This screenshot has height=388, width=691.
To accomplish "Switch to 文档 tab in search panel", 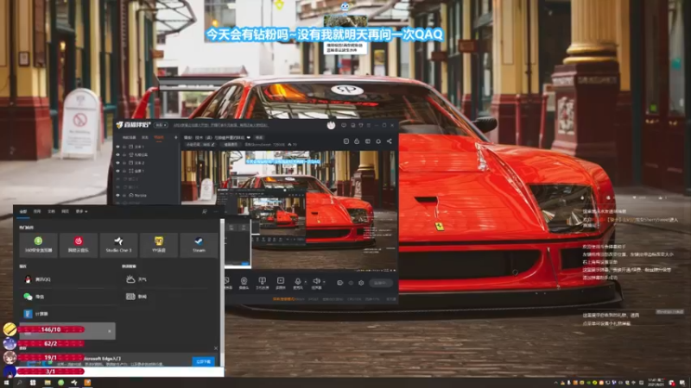I will click(x=51, y=211).
